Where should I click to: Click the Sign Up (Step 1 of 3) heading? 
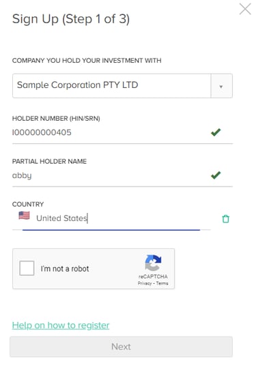tap(71, 19)
